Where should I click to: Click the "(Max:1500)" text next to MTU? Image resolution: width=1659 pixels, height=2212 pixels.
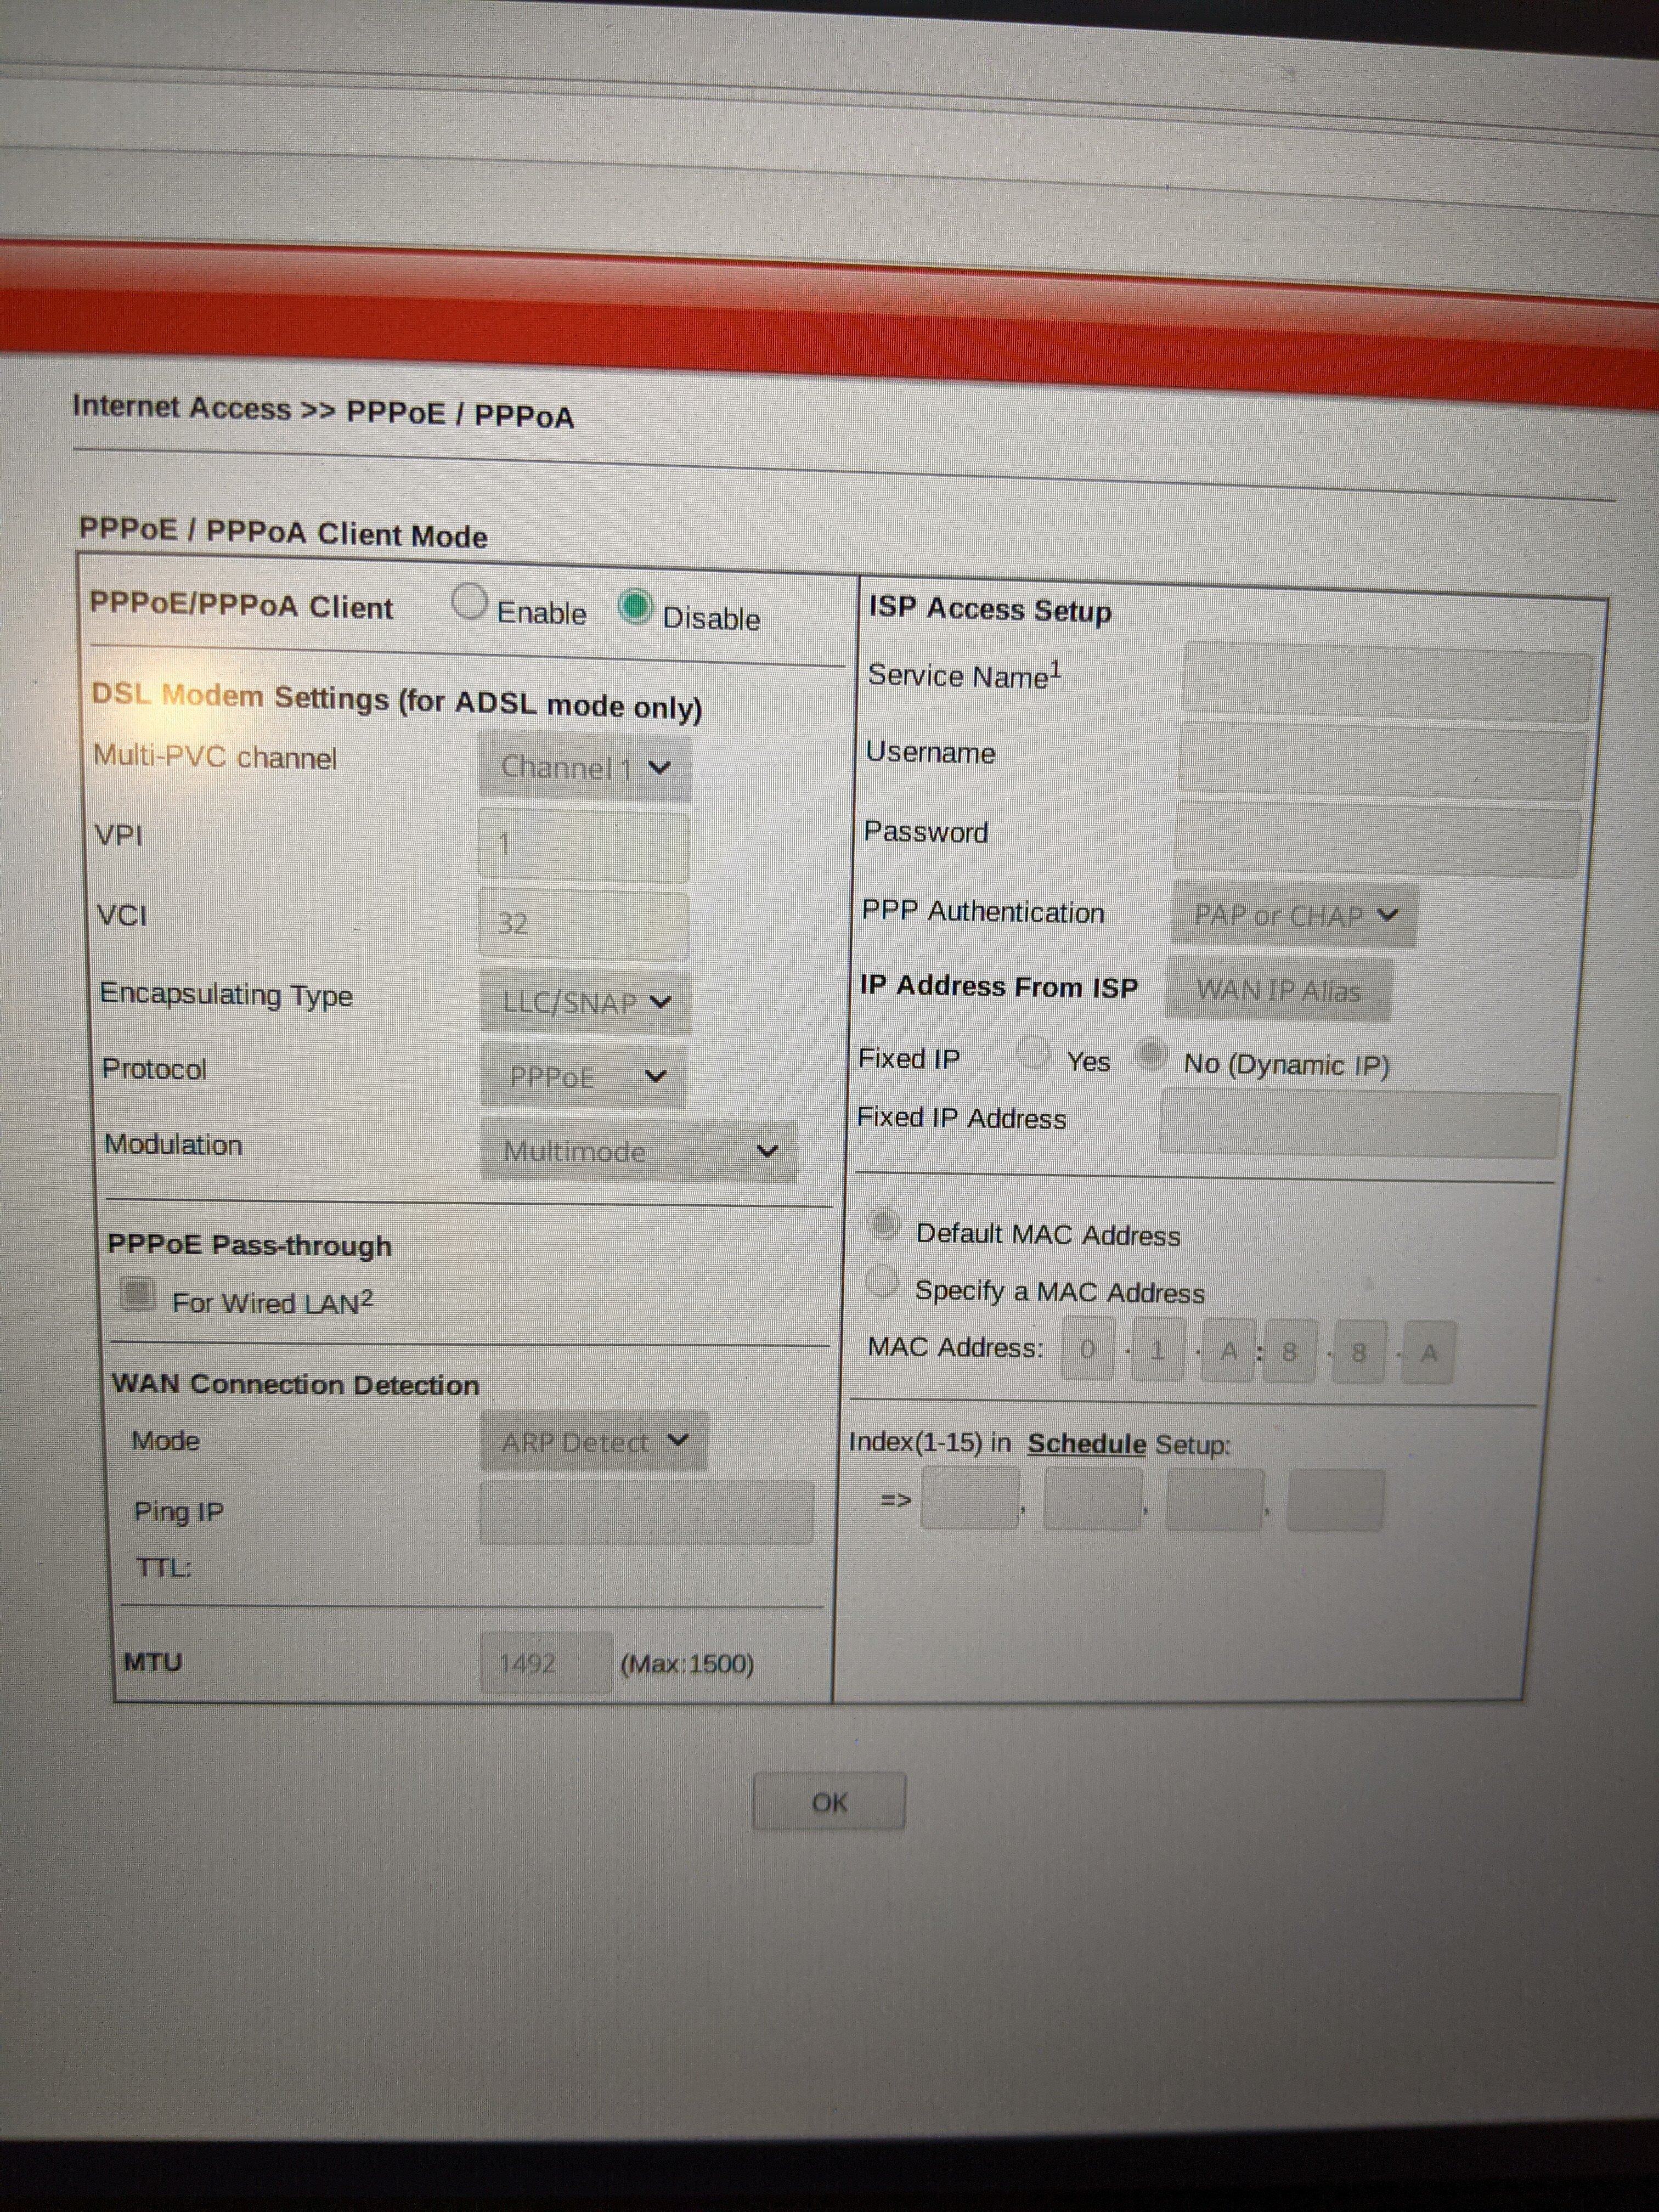tap(687, 1664)
